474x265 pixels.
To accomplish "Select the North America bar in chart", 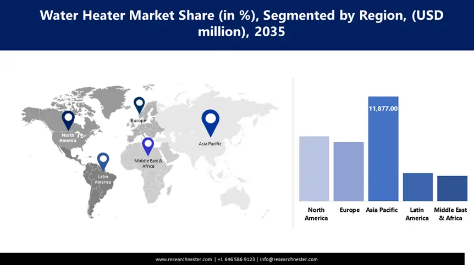I will point(314,168).
